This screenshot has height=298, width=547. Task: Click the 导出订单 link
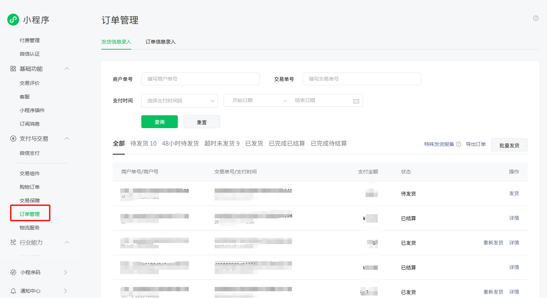[x=475, y=144]
